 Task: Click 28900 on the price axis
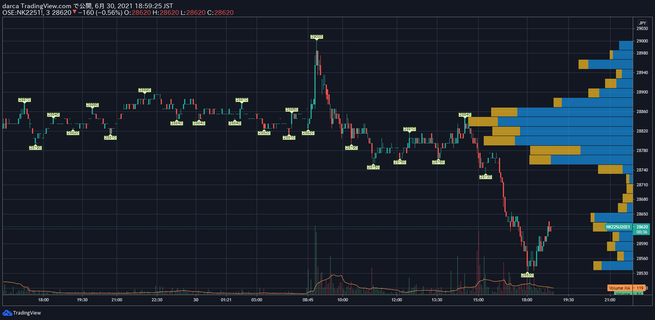pos(642,92)
